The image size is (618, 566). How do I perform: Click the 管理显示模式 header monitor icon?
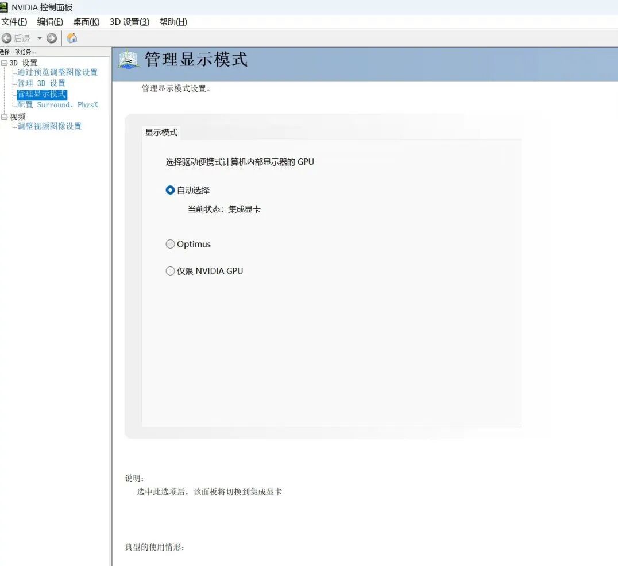tap(128, 59)
